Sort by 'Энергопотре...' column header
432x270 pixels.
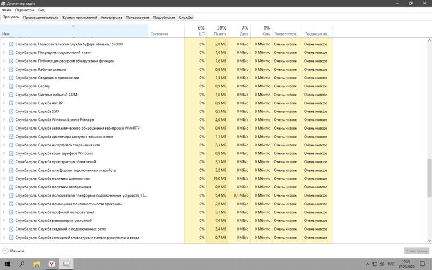(287, 31)
